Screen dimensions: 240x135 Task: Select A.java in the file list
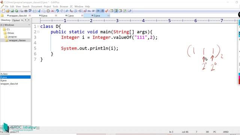(x=15, y=77)
